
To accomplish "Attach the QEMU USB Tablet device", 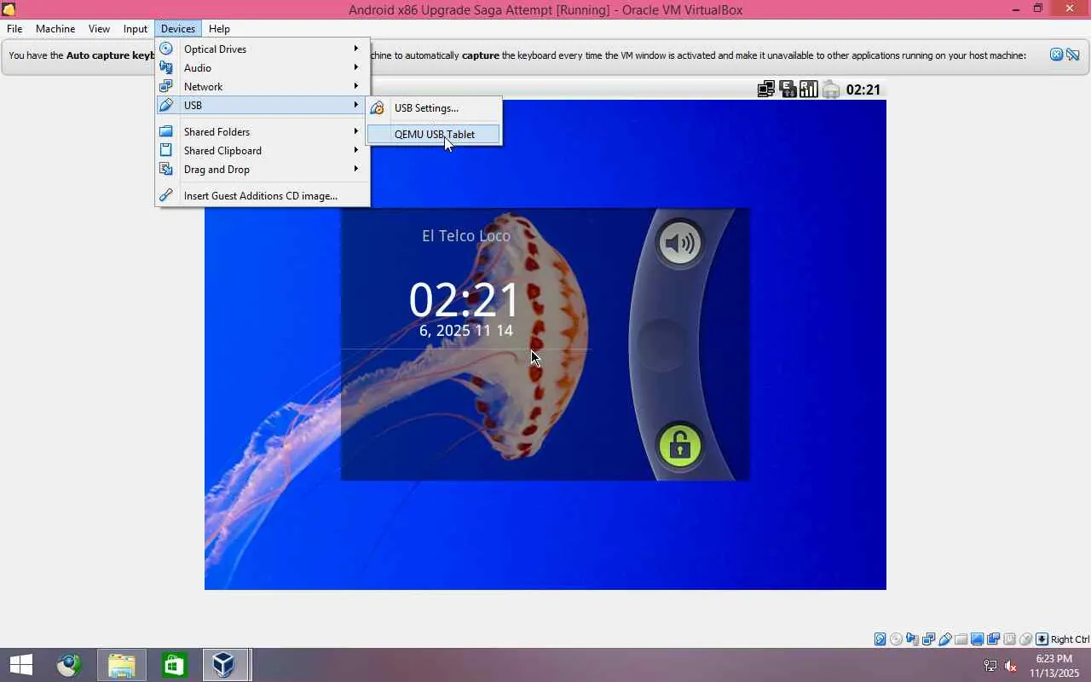I will [x=434, y=134].
